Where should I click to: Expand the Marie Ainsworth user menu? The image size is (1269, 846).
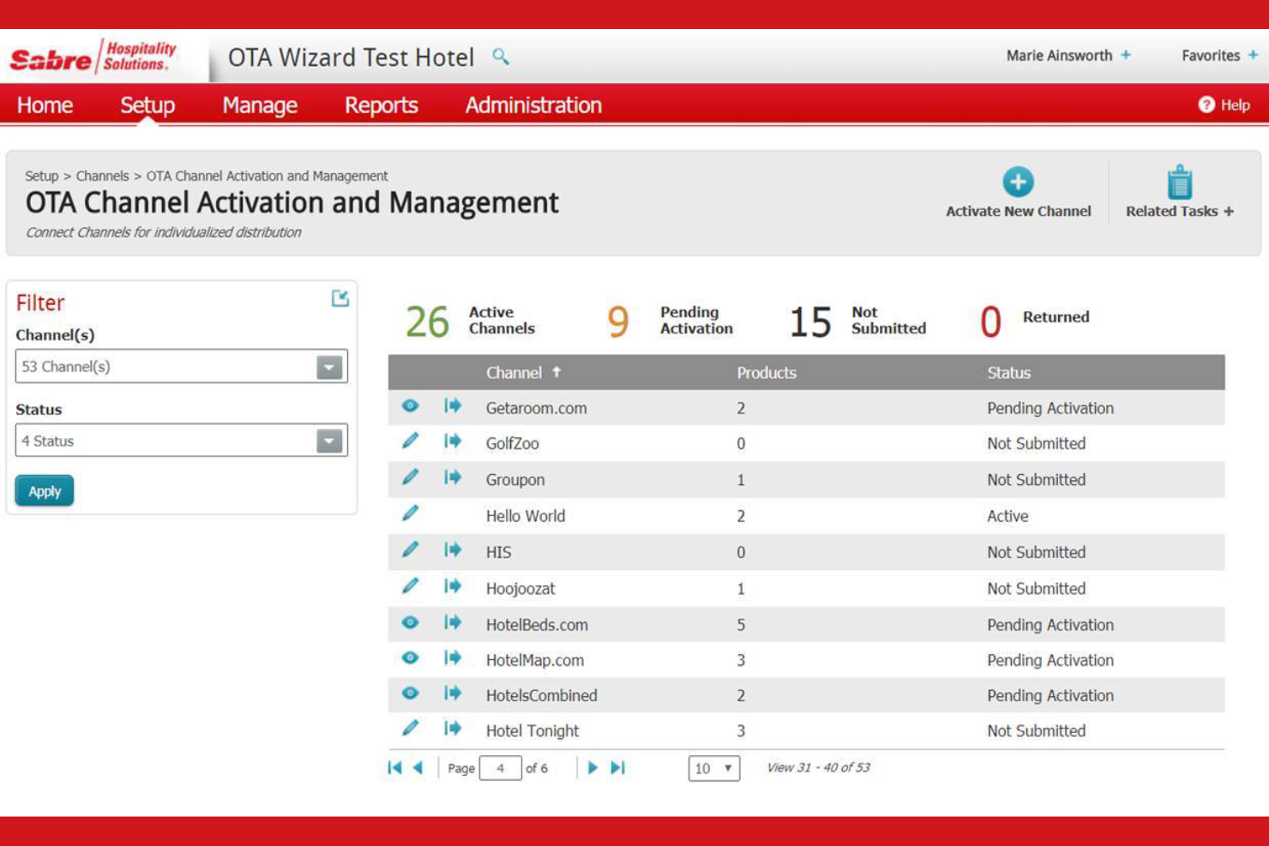1126,55
